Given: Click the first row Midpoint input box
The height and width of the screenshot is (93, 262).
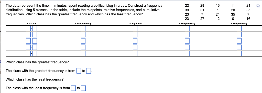Looking at the screenshot, I should point(135,29).
